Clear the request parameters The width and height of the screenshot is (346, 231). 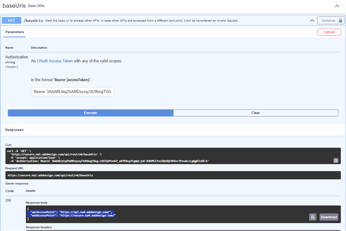tap(256, 113)
